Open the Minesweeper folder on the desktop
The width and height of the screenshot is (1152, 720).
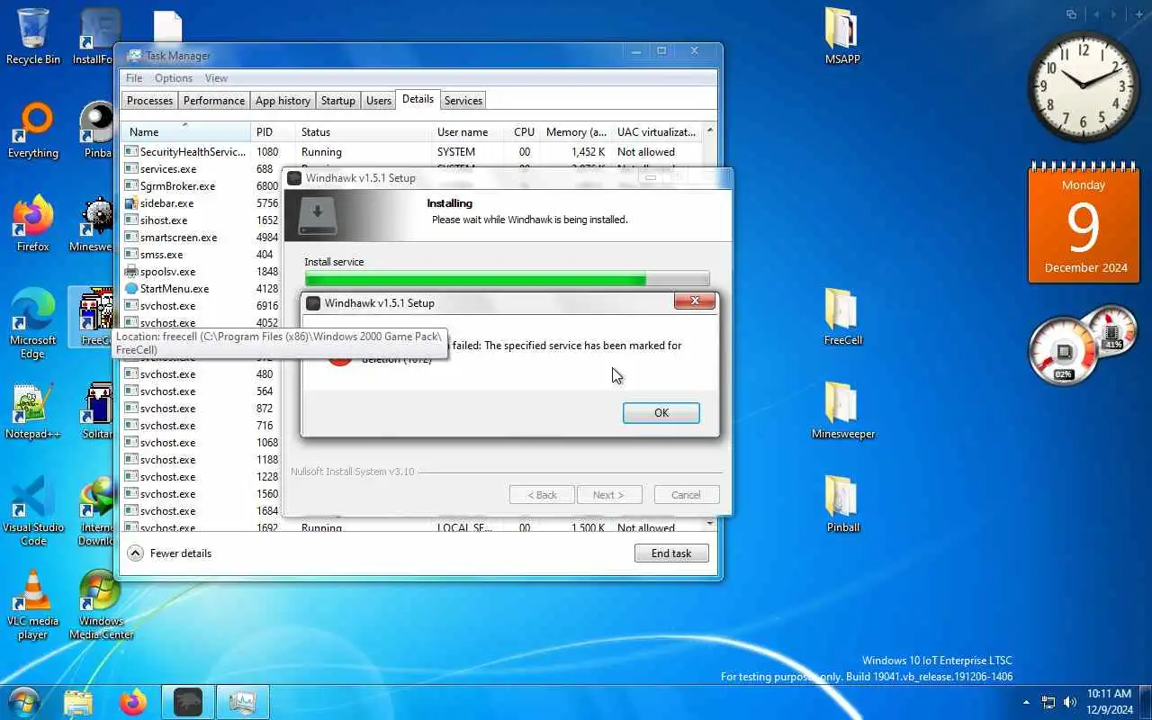click(x=843, y=410)
